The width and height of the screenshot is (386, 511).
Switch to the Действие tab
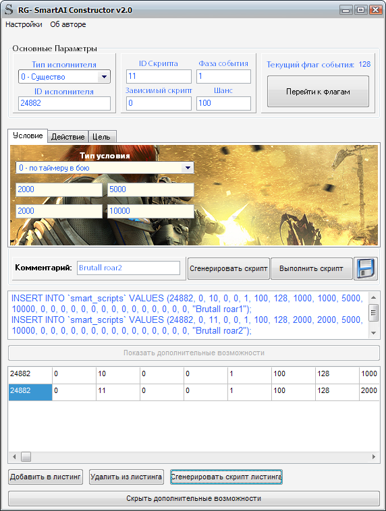tap(68, 137)
